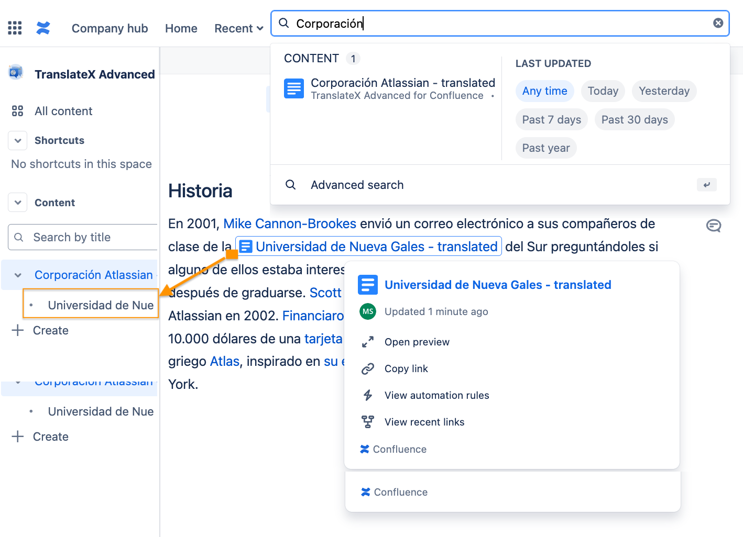Click the Updated 1 minute ago text

[x=436, y=311]
